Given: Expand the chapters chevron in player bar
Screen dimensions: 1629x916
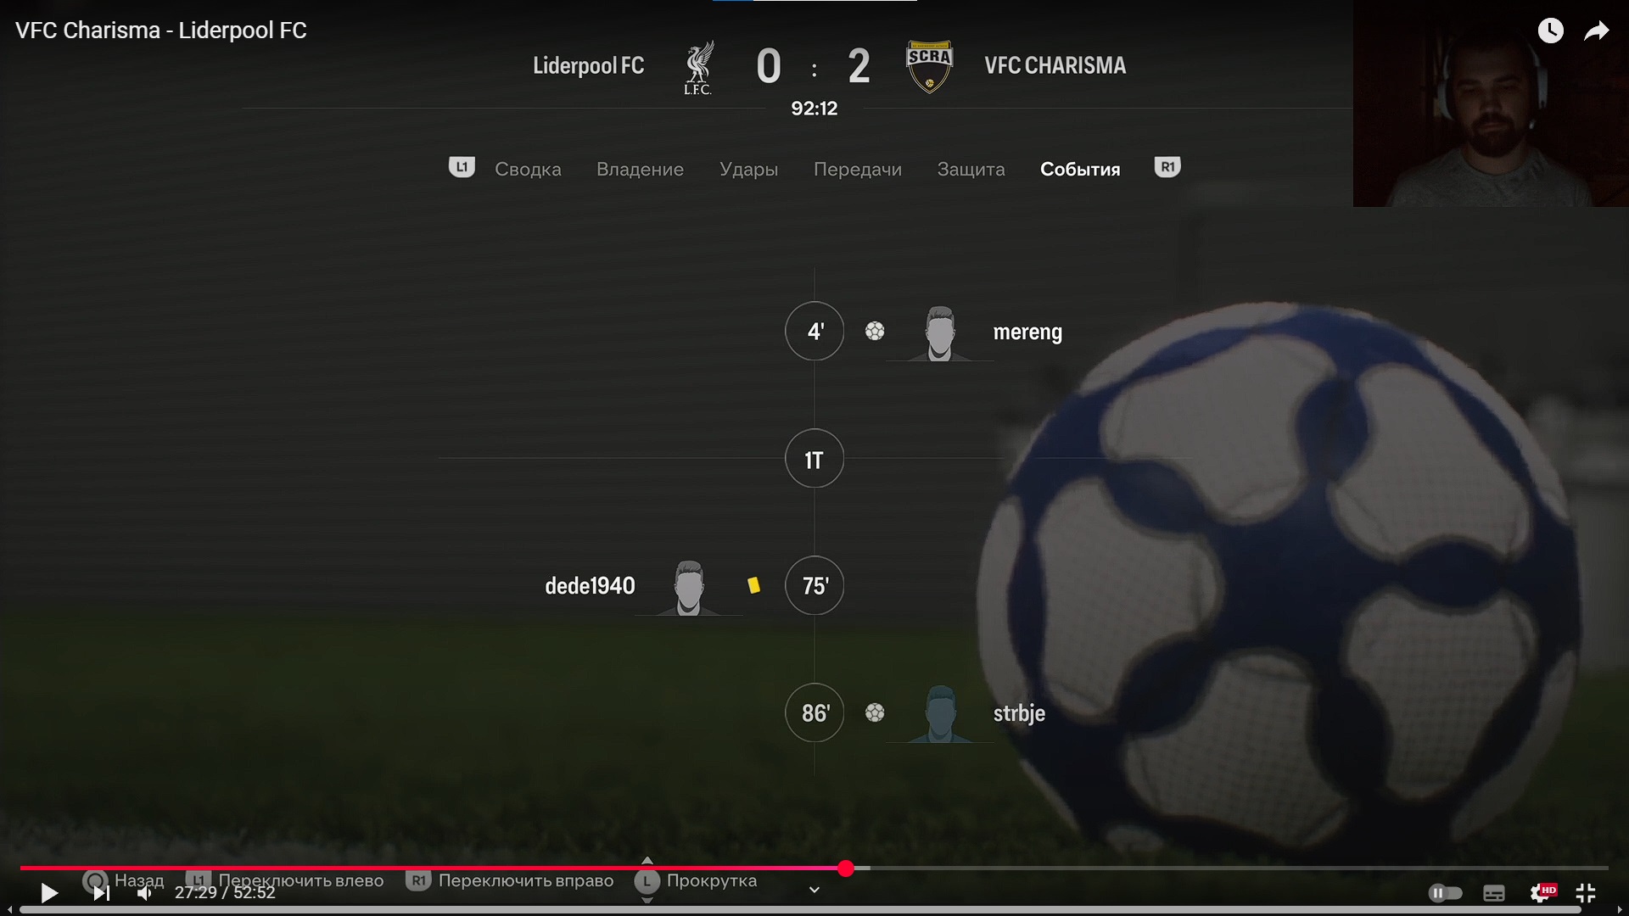Looking at the screenshot, I should [814, 890].
